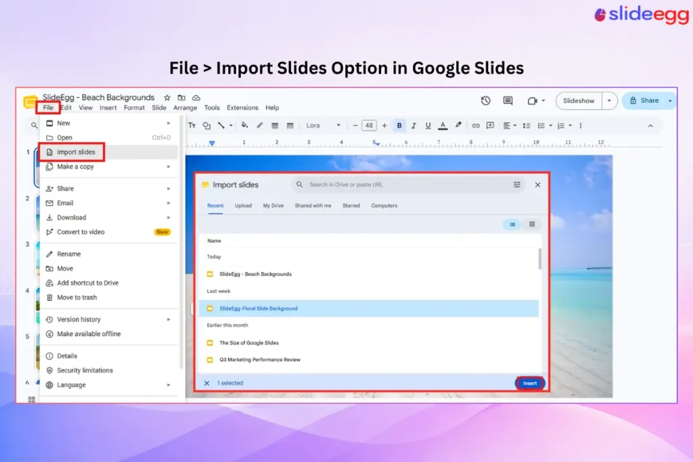
Task: Click the border weight icon
Action: click(x=275, y=125)
